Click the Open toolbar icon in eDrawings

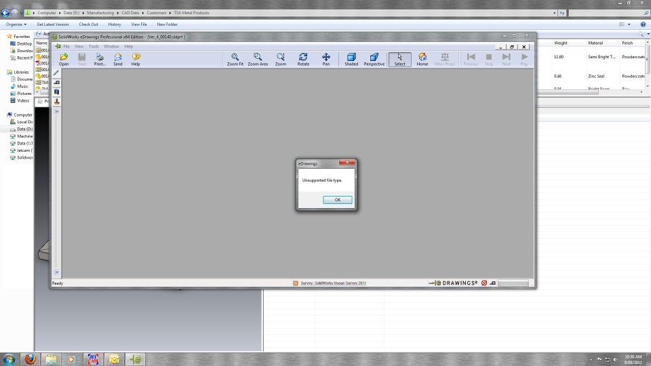[x=64, y=59]
